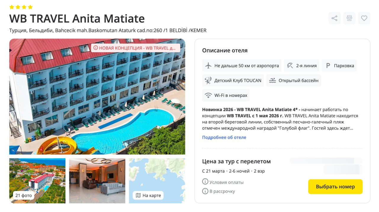This screenshot has height=212, width=379.
Task: Open Подробнее об отеле link
Action: point(224,137)
